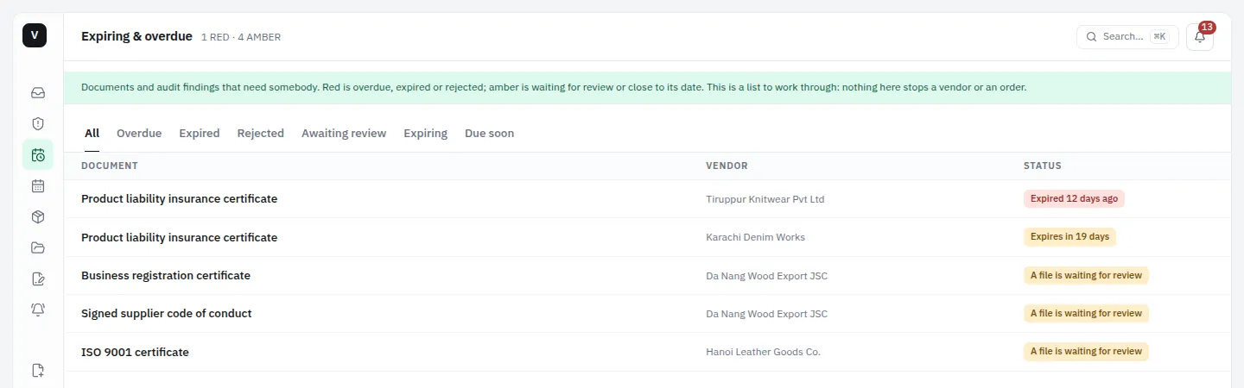Click Signed supplier code's waiting for review badge
Viewport: 1244px width, 388px height.
[1086, 314]
